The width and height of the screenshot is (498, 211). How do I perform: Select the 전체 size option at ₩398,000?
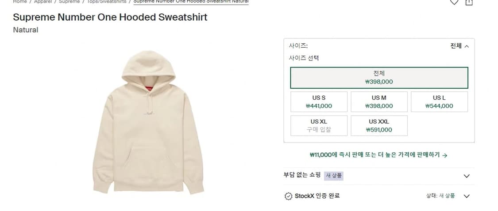379,78
